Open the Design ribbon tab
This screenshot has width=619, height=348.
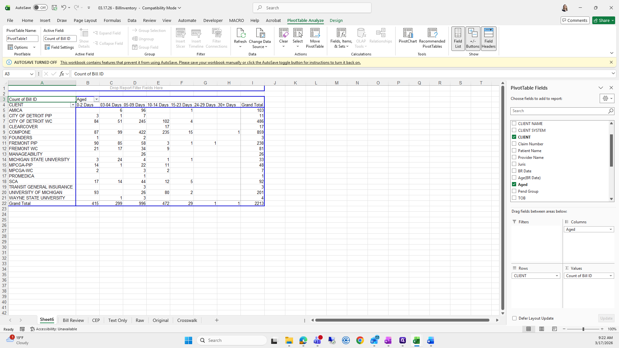(336, 20)
